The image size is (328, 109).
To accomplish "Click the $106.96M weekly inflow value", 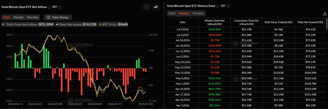I will pyautogui.click(x=214, y=30).
